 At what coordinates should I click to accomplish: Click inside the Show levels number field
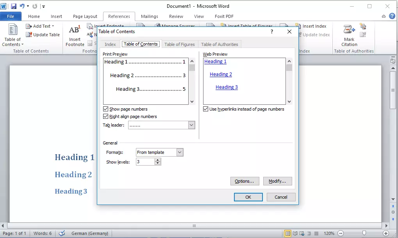point(145,162)
